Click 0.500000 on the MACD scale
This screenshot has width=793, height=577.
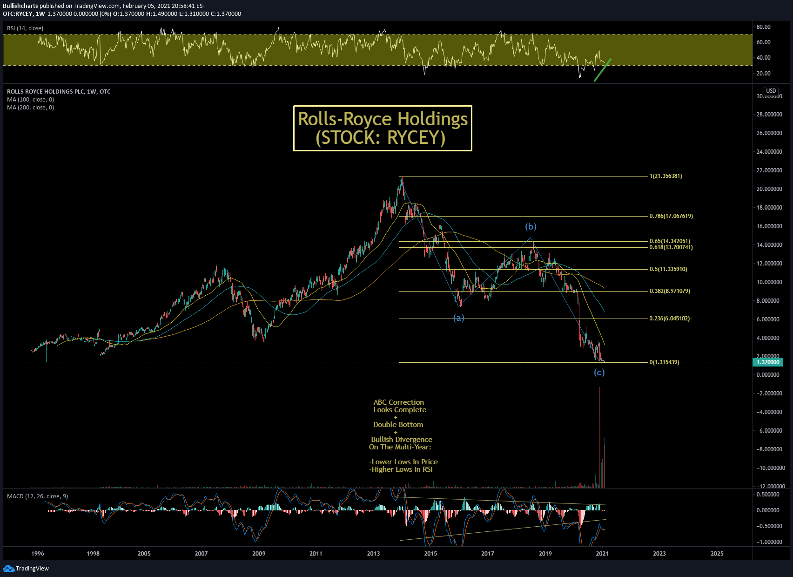768,495
